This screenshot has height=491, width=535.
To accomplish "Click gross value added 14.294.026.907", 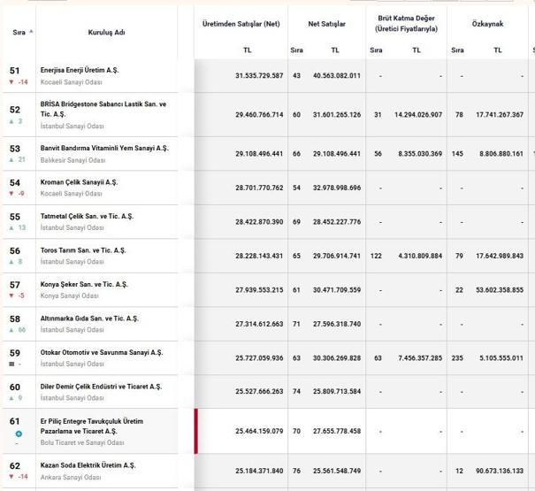I will [x=418, y=115].
